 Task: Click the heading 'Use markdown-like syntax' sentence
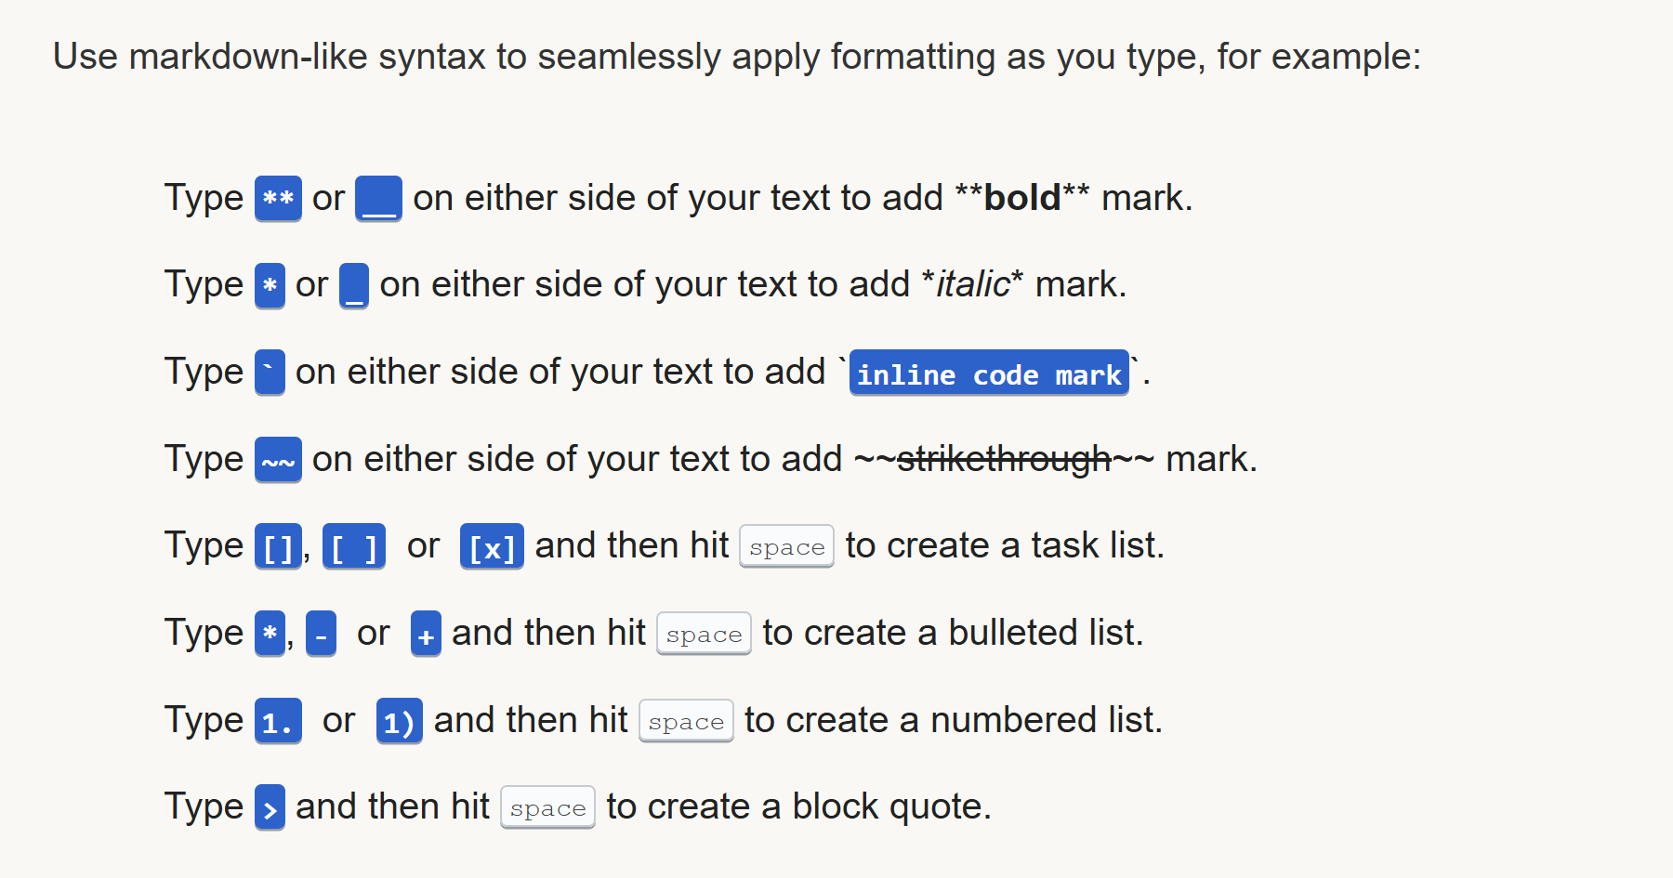[737, 57]
